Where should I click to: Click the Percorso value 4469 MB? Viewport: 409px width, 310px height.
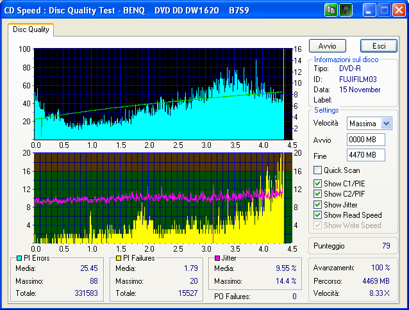tap(376, 281)
